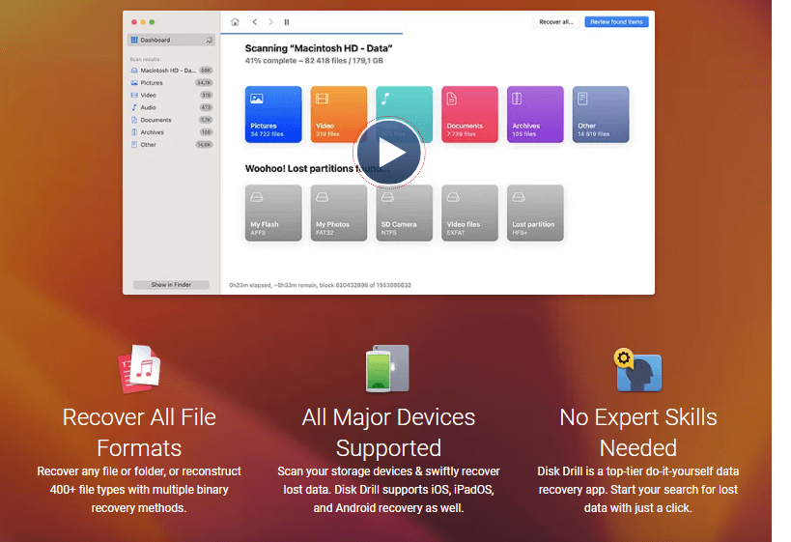Open the Pictures category tile
The width and height of the screenshot is (791, 542).
pyautogui.click(x=273, y=114)
